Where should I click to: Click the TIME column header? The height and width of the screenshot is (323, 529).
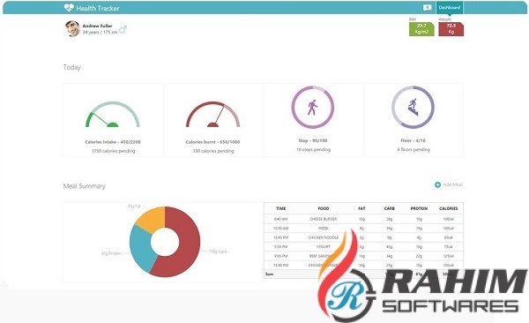280,208
